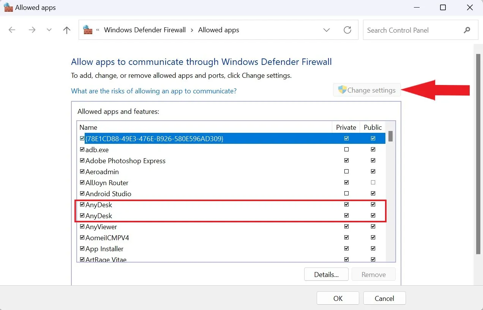The image size is (483, 310).
Task: Open the risks of allowing apps link
Action: [x=154, y=91]
